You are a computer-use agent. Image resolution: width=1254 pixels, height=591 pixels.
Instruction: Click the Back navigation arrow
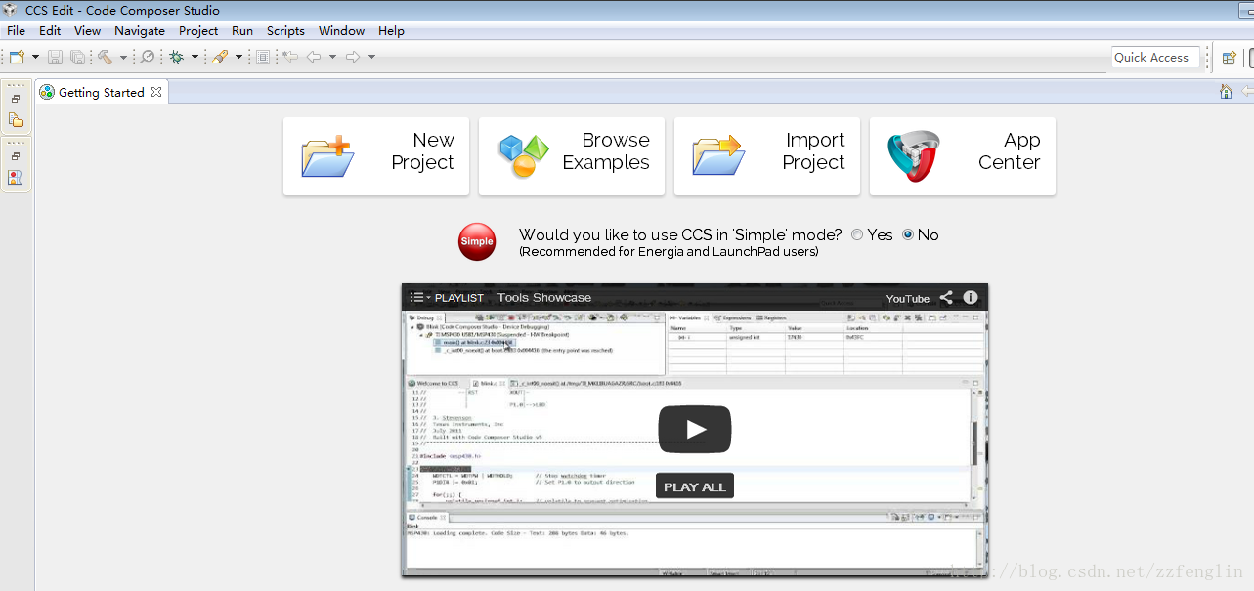tap(314, 58)
